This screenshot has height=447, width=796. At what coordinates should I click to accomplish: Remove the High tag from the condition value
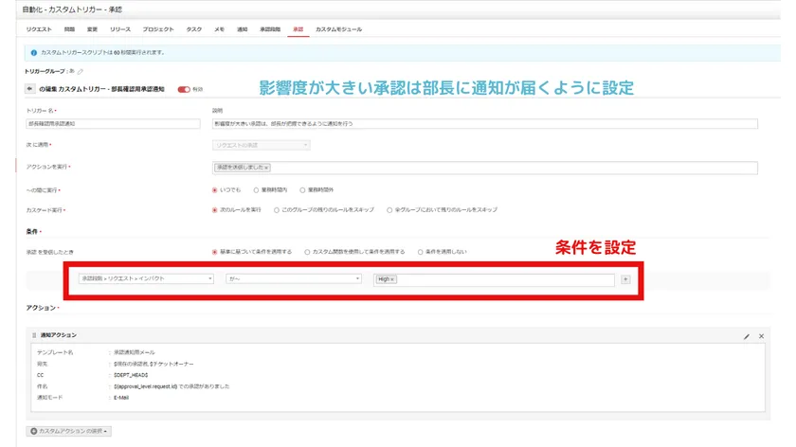(x=393, y=279)
